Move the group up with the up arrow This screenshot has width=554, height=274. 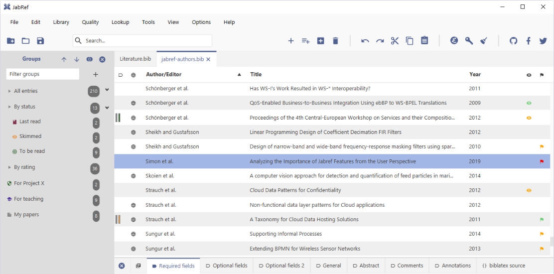click(x=64, y=59)
